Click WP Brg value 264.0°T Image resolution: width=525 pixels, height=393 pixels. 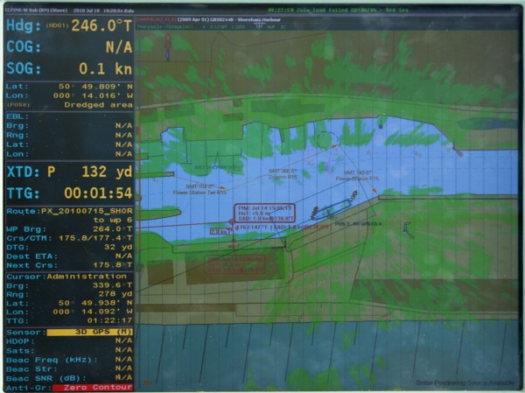113,229
